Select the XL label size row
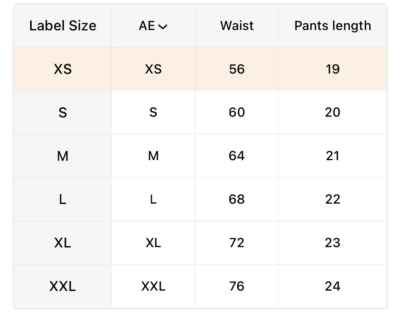The image size is (403, 312). pos(63,243)
